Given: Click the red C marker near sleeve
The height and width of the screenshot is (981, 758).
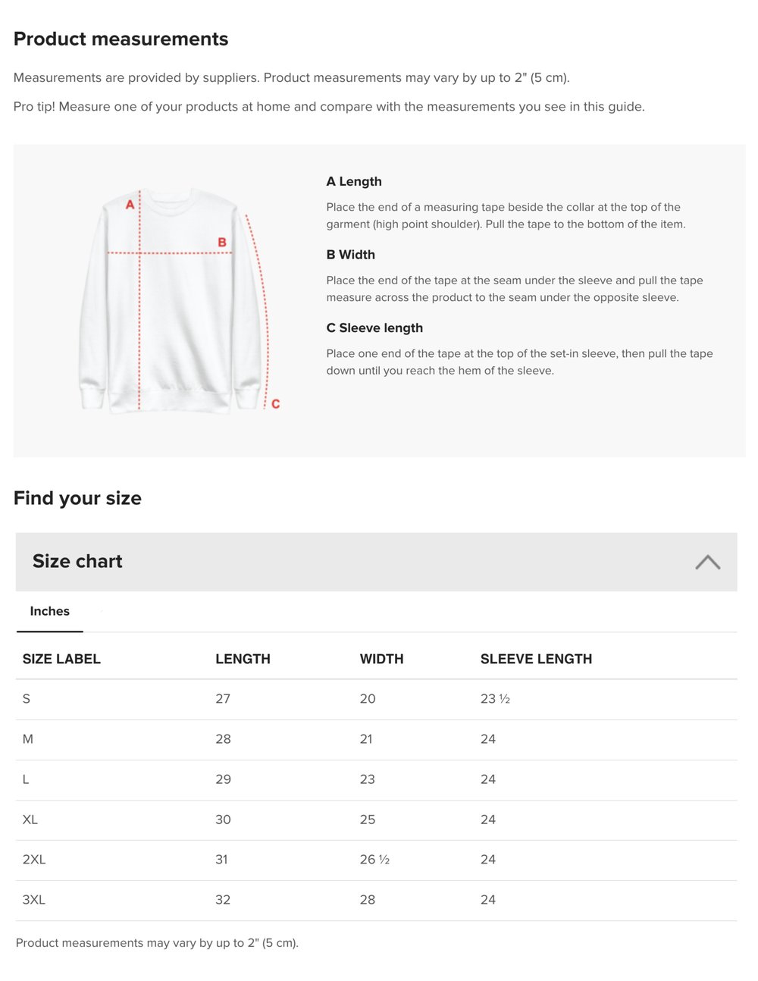Looking at the screenshot, I should coord(275,404).
